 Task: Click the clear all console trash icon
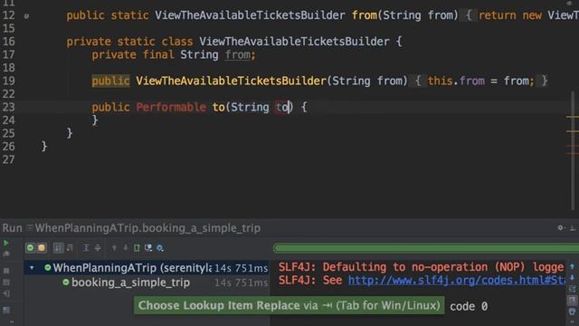pyautogui.click(x=572, y=312)
